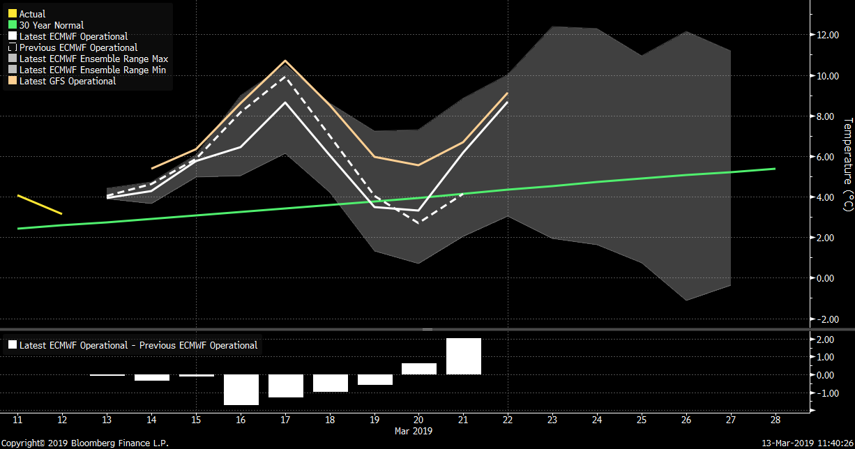Click the Mar 2019 axis label
This screenshot has height=449, width=855.
[414, 431]
